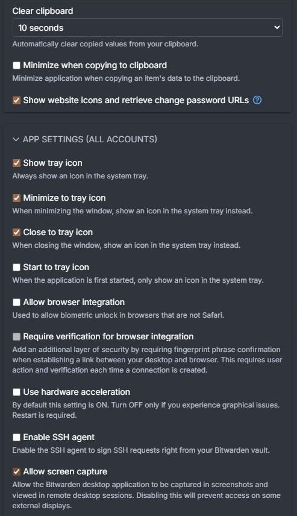The height and width of the screenshot is (516, 297).
Task: Check Allow browser integration
Action: pos(16,302)
